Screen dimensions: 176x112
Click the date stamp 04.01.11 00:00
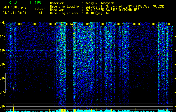(14, 13)
